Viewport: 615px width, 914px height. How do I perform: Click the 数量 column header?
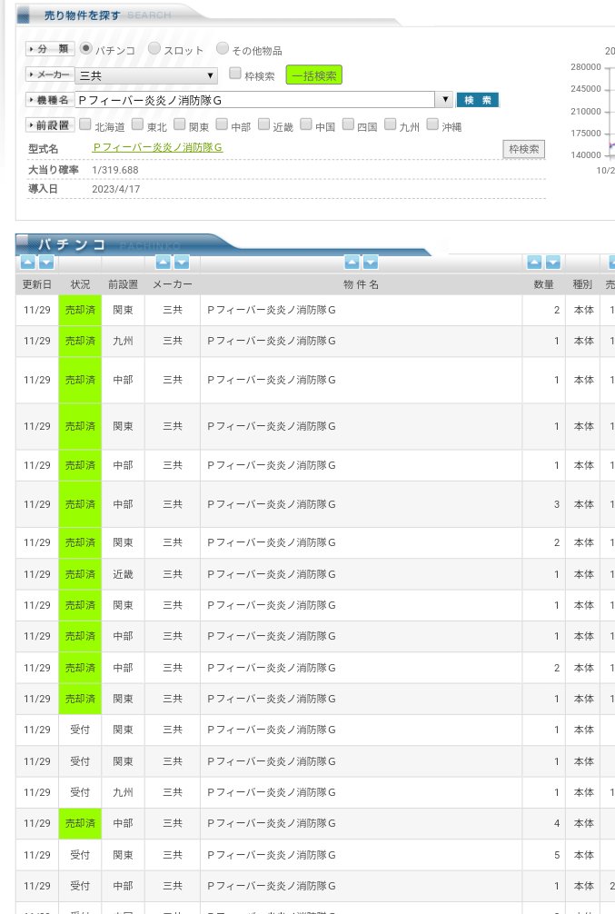point(544,284)
